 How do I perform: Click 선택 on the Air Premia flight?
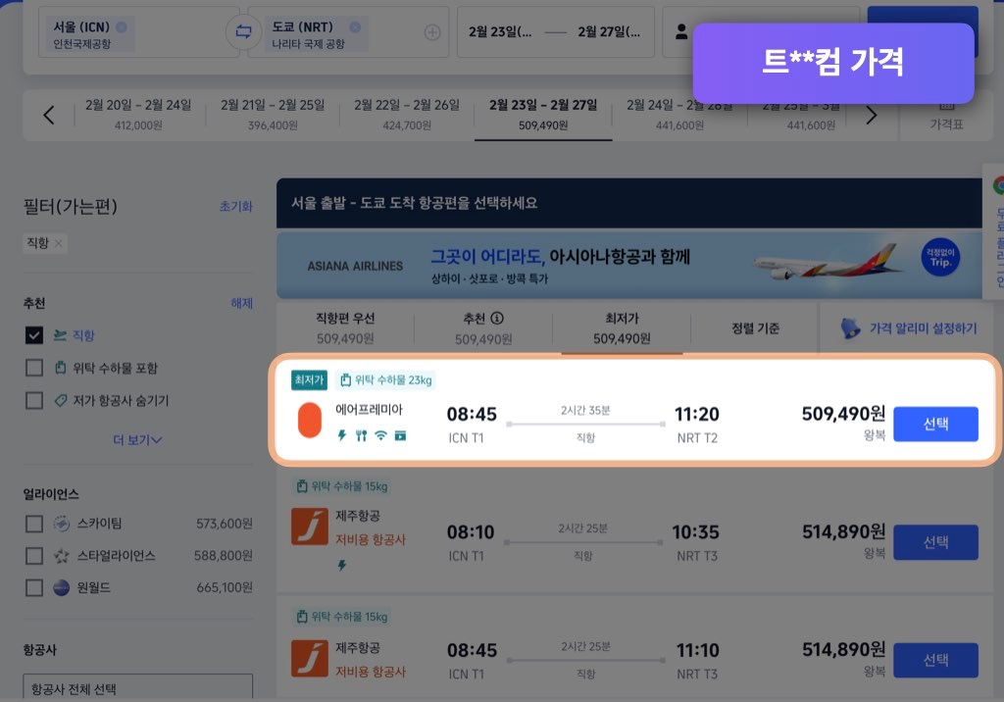935,424
